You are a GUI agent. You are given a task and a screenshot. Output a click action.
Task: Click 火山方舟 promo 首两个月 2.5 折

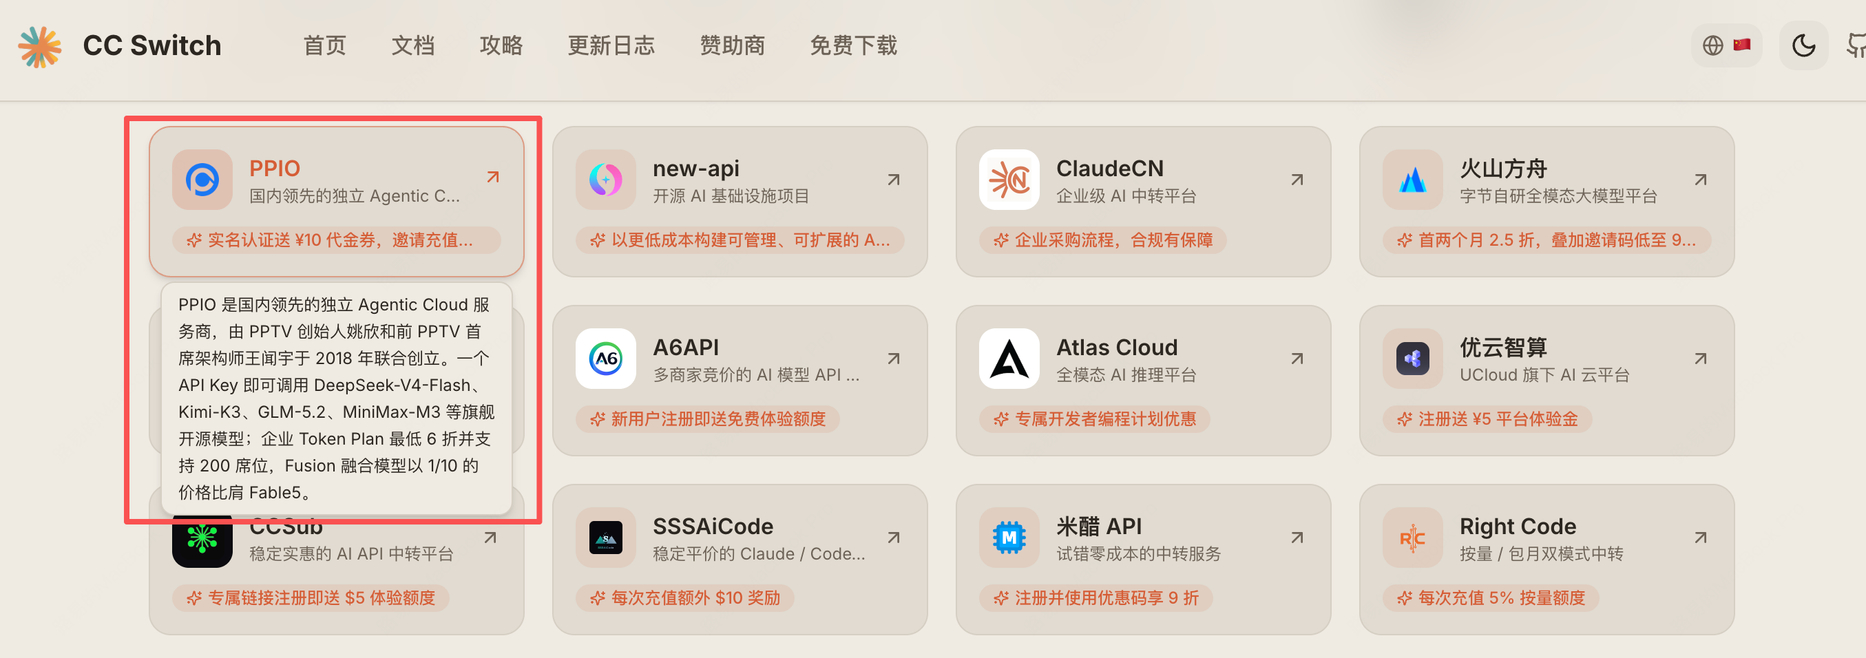pyautogui.click(x=1547, y=240)
